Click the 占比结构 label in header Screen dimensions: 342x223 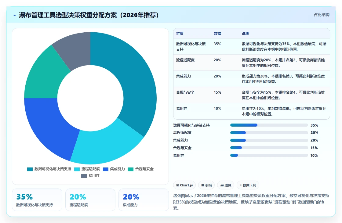[321, 15]
